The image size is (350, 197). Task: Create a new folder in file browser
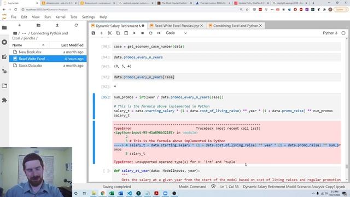[x=38, y=25]
